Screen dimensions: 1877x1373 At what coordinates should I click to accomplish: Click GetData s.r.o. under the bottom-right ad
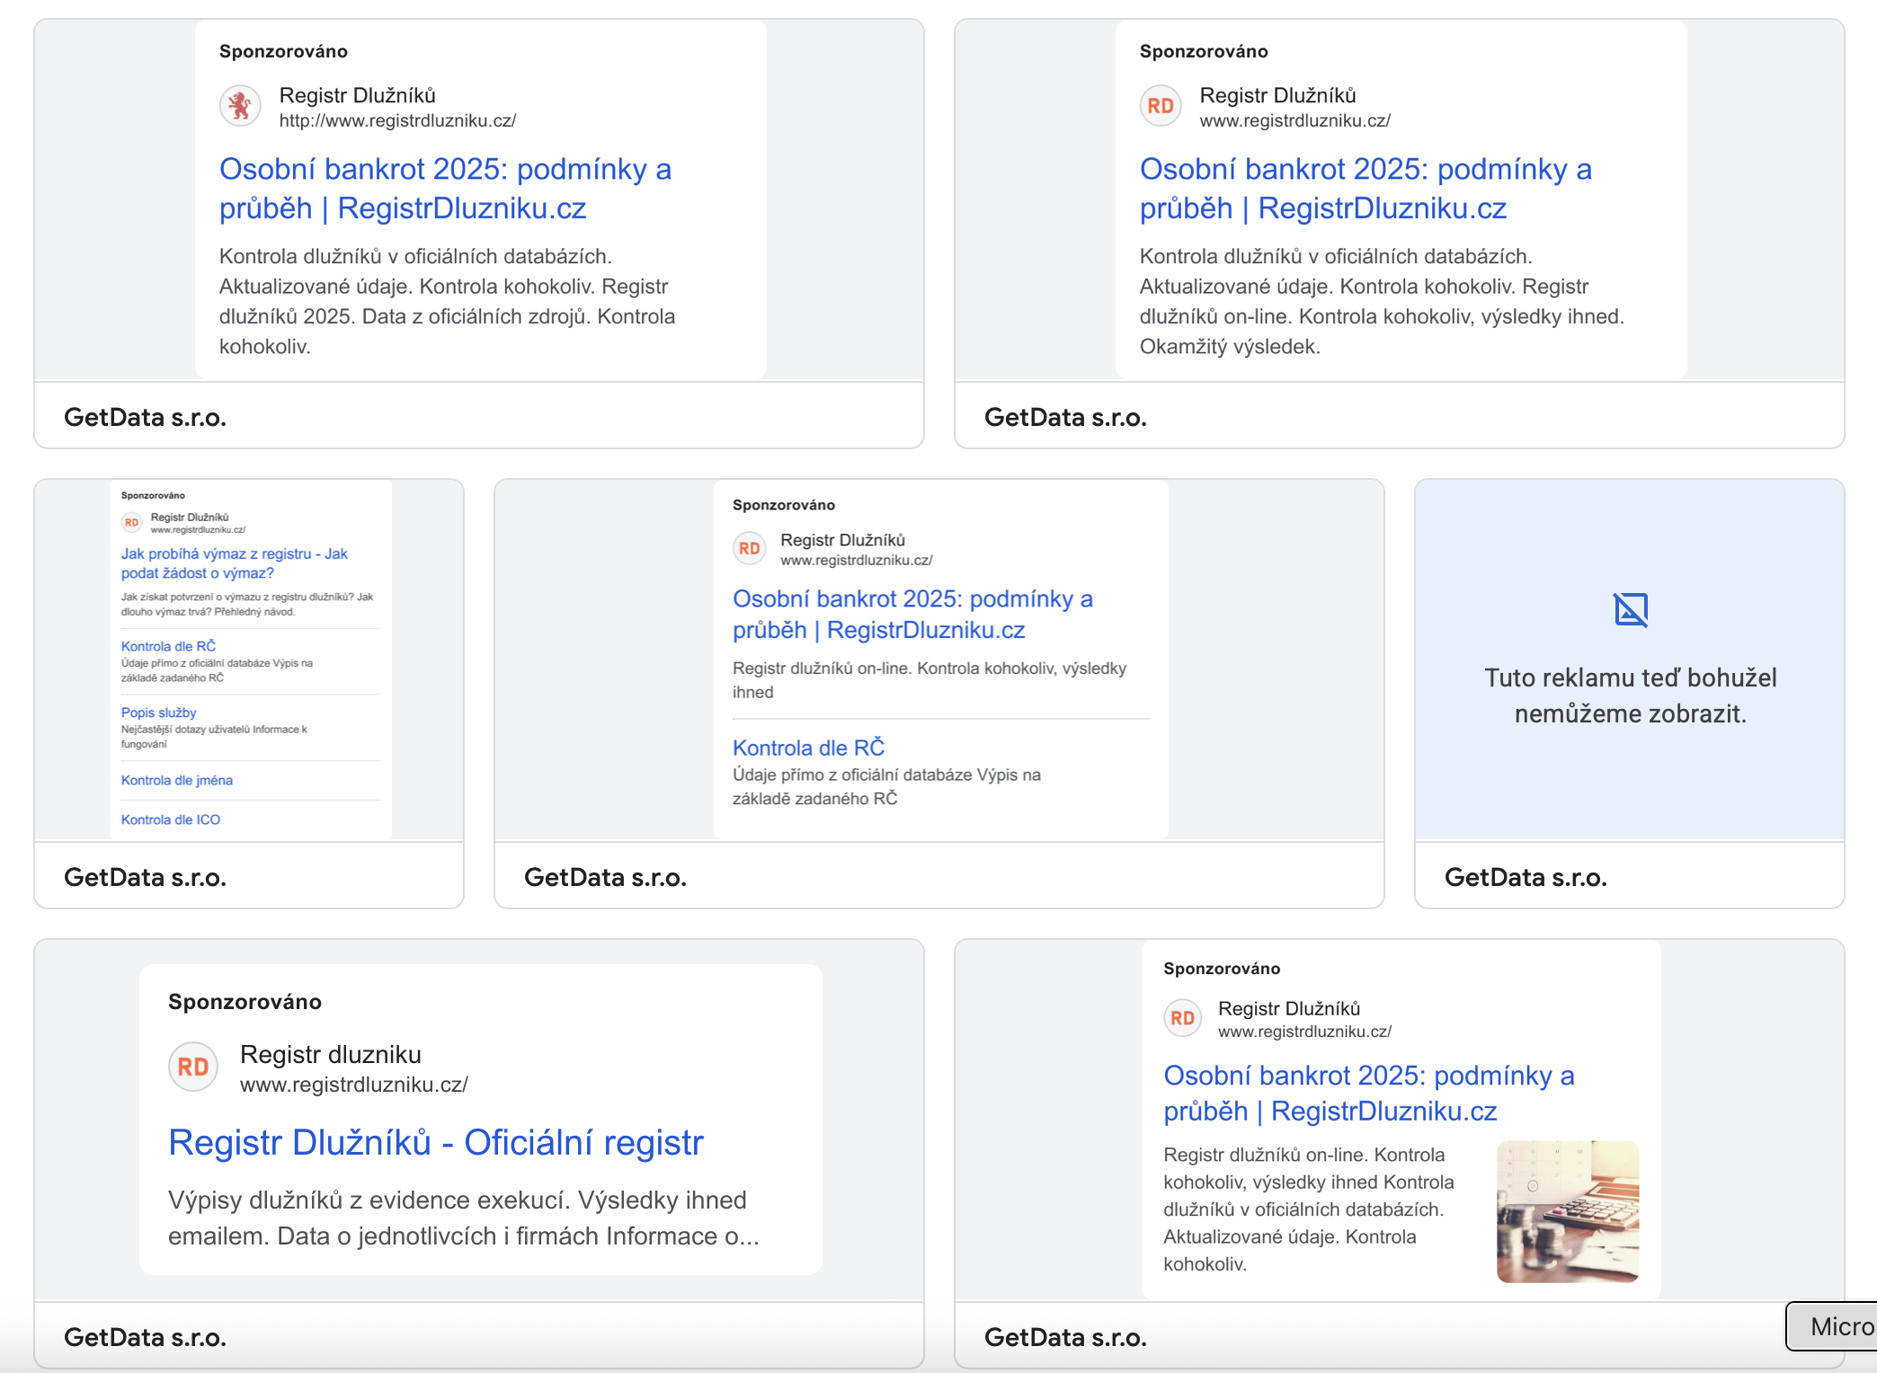point(1066,1337)
